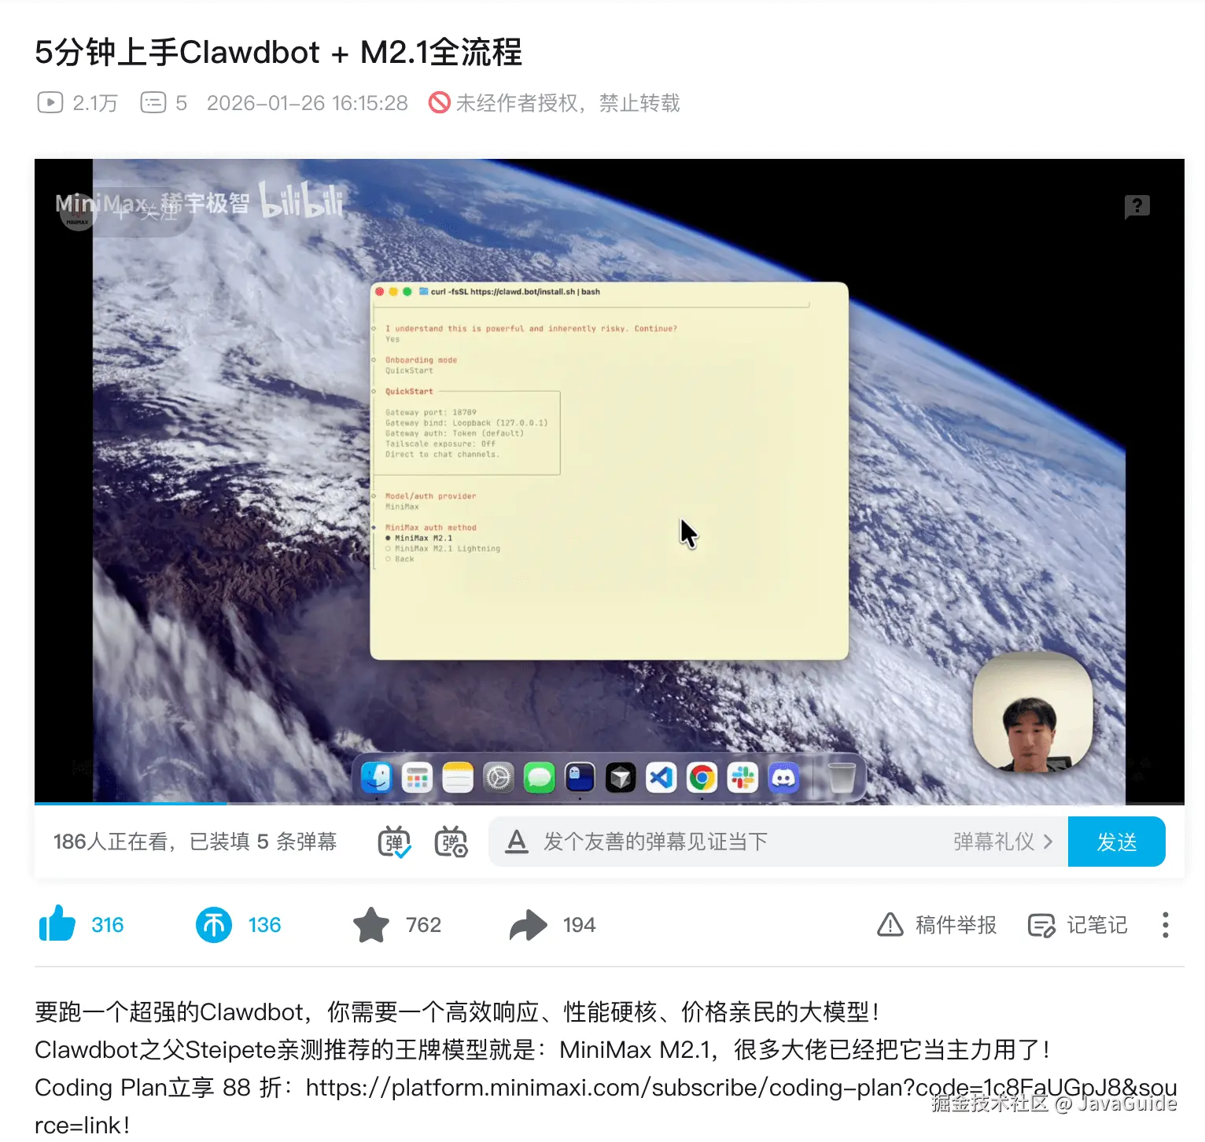Click the 'Tailscale exposure: Off' line
The image size is (1205, 1142).
click(440, 444)
